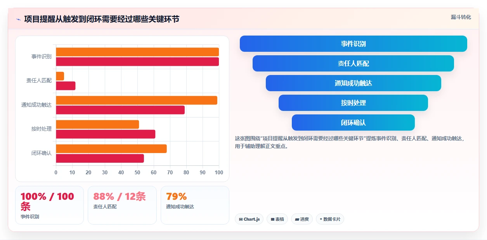Click the red bar for 通知成功触达
This screenshot has height=240, width=487.
(x=120, y=110)
